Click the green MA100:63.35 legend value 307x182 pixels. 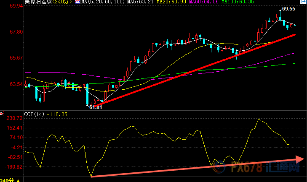tap(238, 2)
